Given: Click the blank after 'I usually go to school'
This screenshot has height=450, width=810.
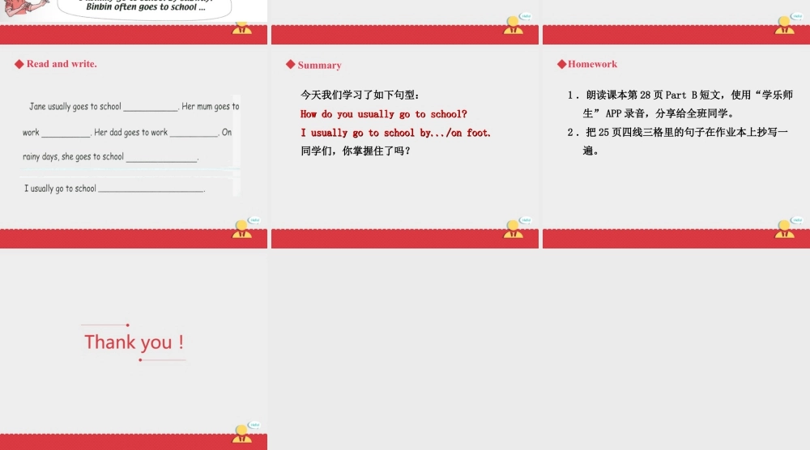Looking at the screenshot, I should pos(151,189).
